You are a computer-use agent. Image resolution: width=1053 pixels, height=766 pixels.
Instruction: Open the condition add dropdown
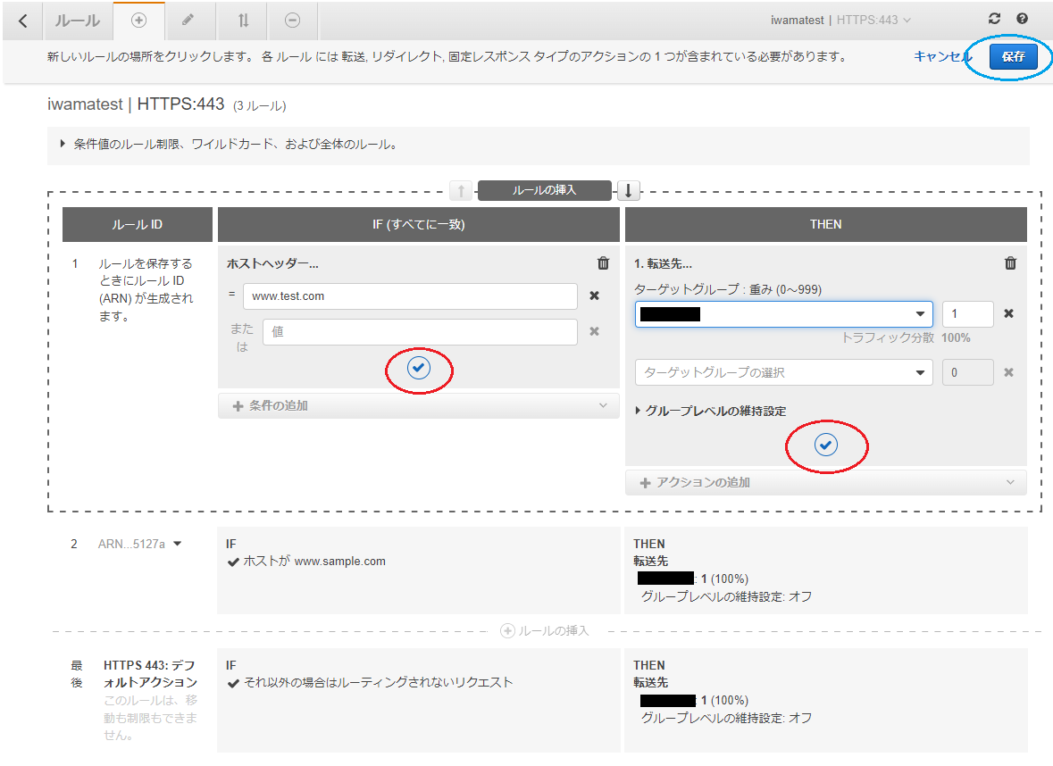(418, 405)
